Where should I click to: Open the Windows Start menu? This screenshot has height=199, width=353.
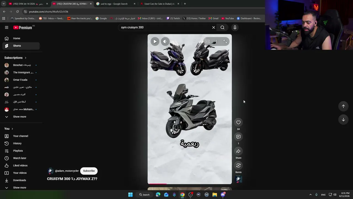point(130,195)
